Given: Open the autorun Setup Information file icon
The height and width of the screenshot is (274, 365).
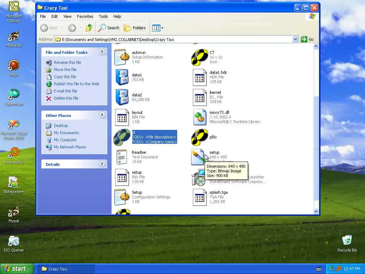Looking at the screenshot, I should pyautogui.click(x=122, y=57).
